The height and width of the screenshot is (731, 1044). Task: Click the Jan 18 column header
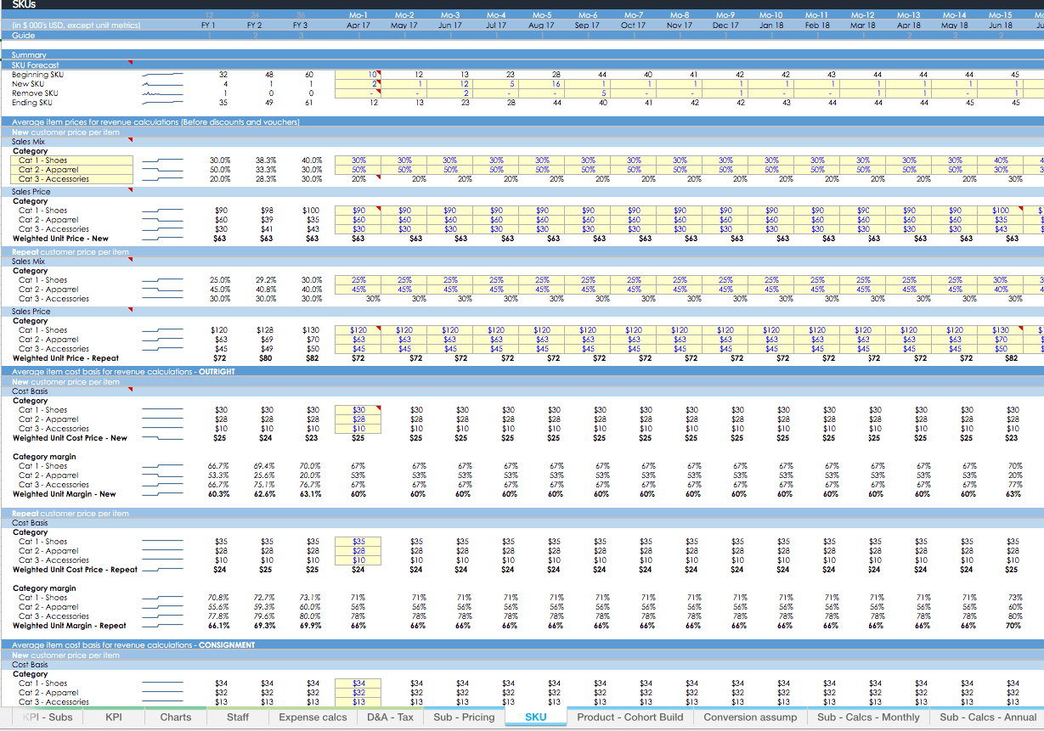click(x=771, y=25)
